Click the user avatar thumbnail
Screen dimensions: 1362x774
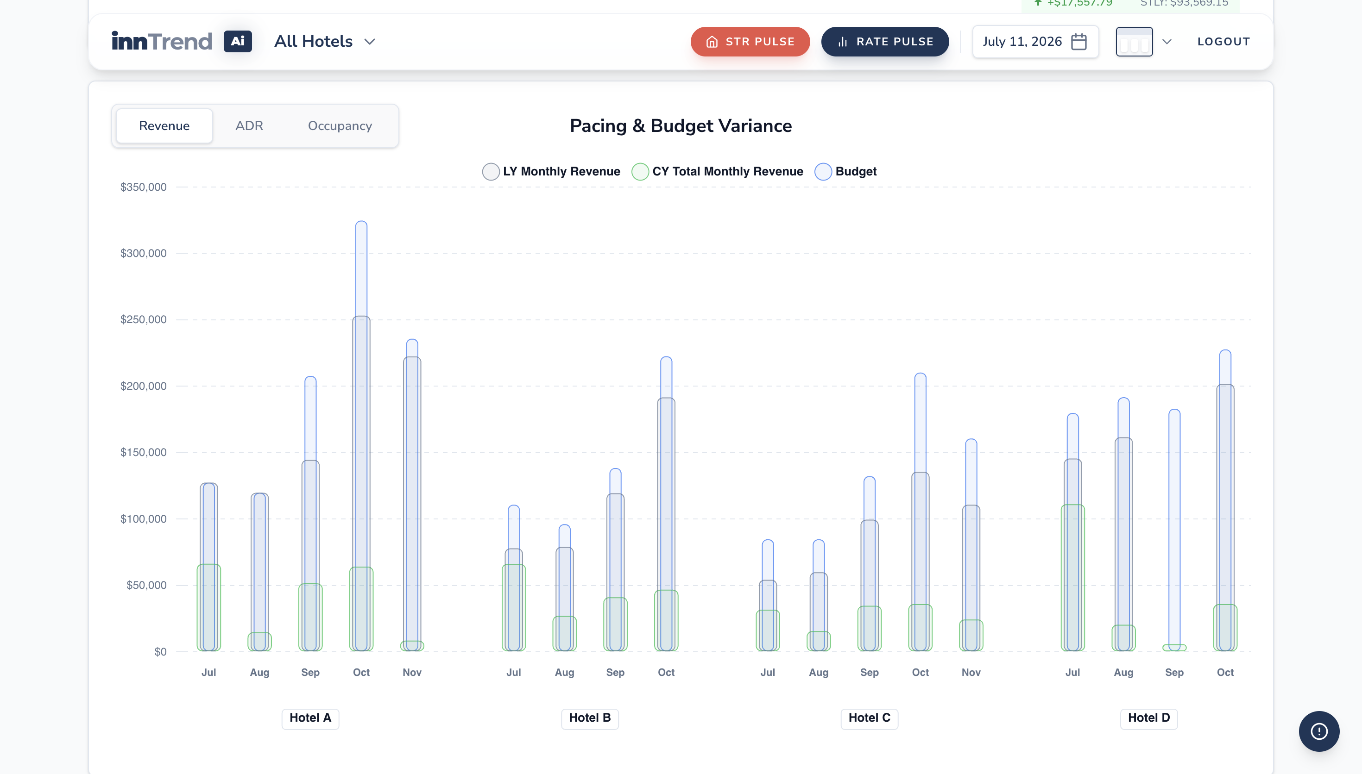[1135, 42]
